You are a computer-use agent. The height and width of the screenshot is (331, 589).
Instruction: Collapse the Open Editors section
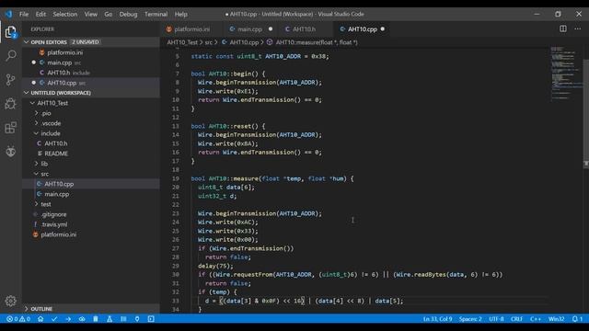(91, 42)
